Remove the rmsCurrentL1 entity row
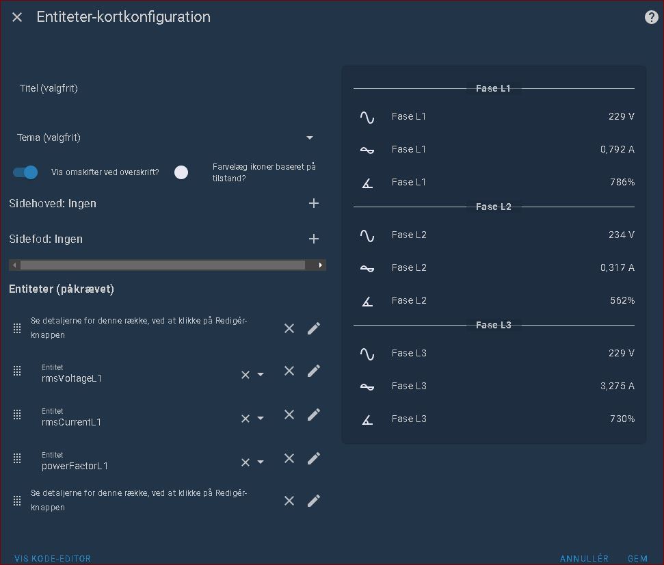 pos(289,415)
